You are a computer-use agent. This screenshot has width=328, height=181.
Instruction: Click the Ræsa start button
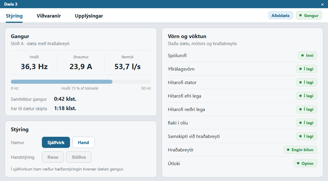tap(53, 157)
